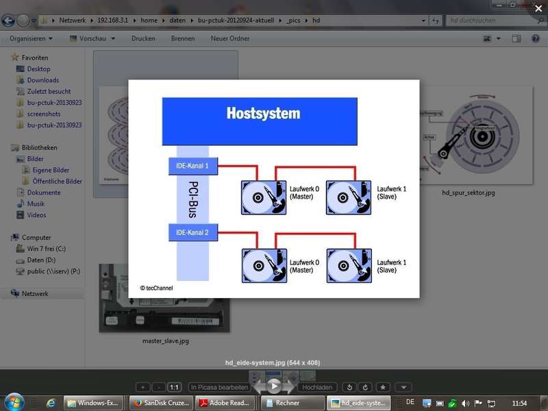
Task: Zoom out with the minus button
Action: click(x=159, y=387)
